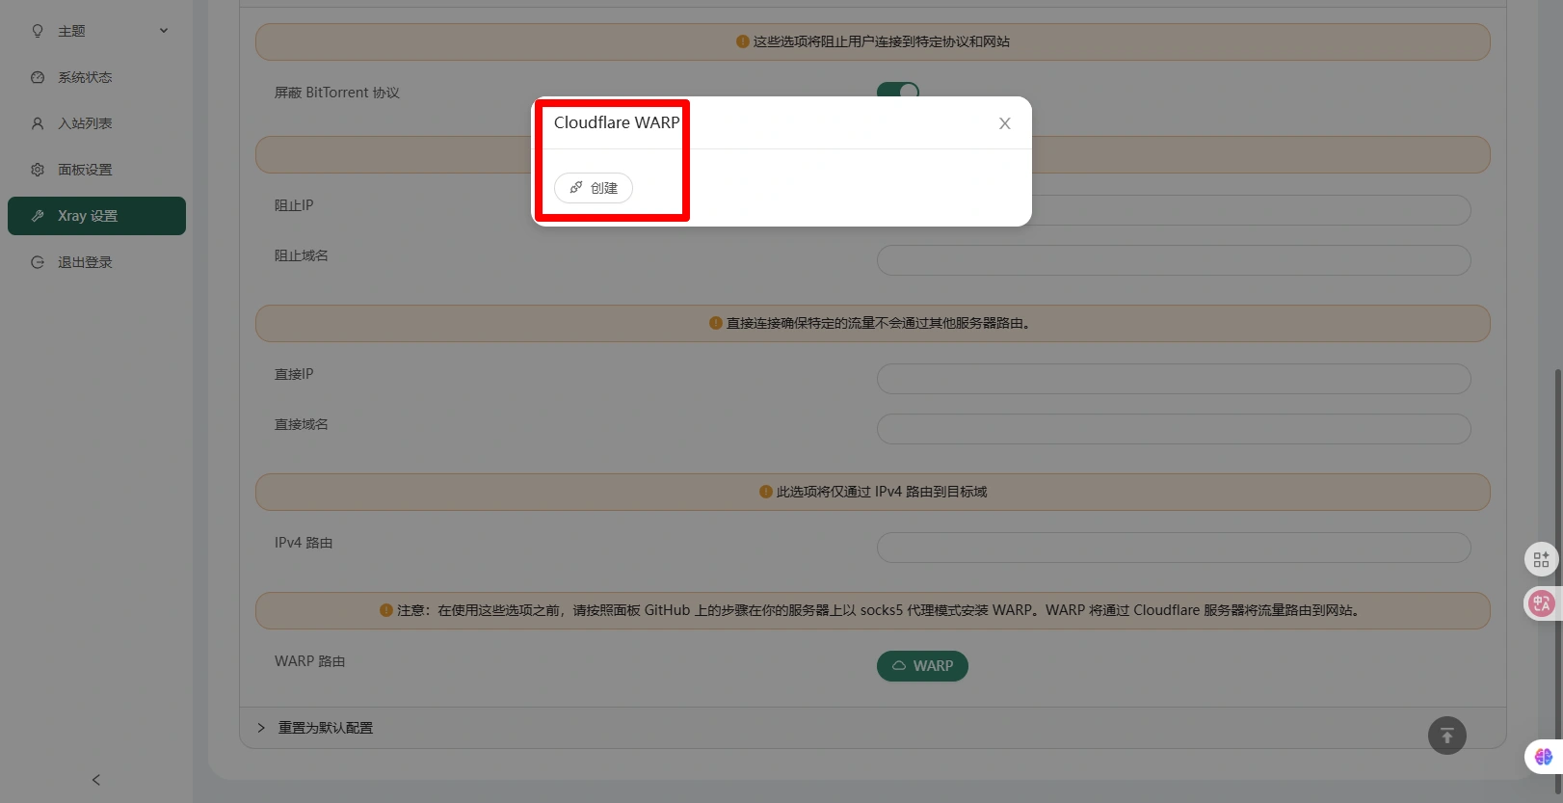Screen dimensions: 1563x803
Task: Click the brain assistant icon at bottom right
Action: click(1543, 757)
